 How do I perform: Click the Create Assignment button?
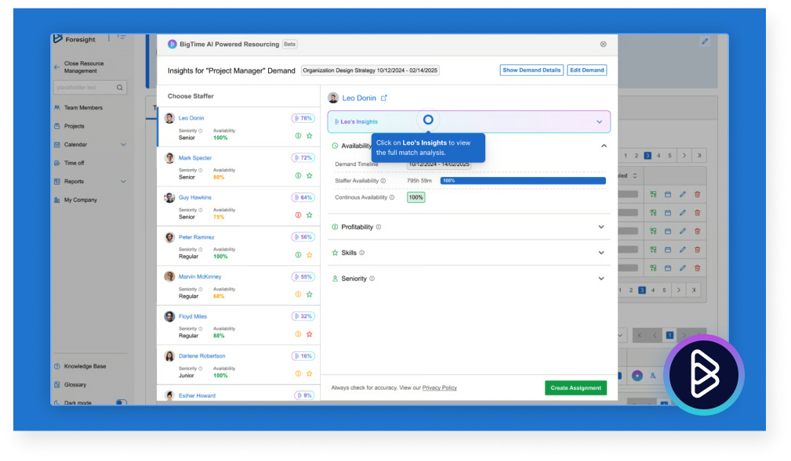[x=575, y=388]
